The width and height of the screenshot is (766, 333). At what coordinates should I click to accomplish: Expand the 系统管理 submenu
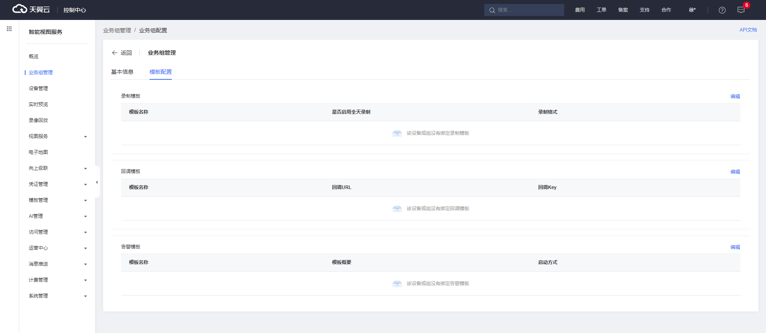(57, 296)
